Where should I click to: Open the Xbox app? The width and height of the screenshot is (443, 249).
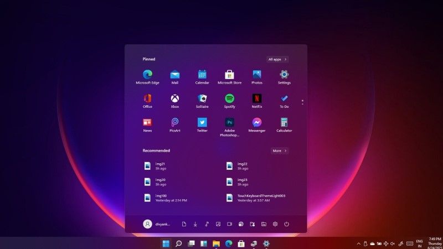175,101
